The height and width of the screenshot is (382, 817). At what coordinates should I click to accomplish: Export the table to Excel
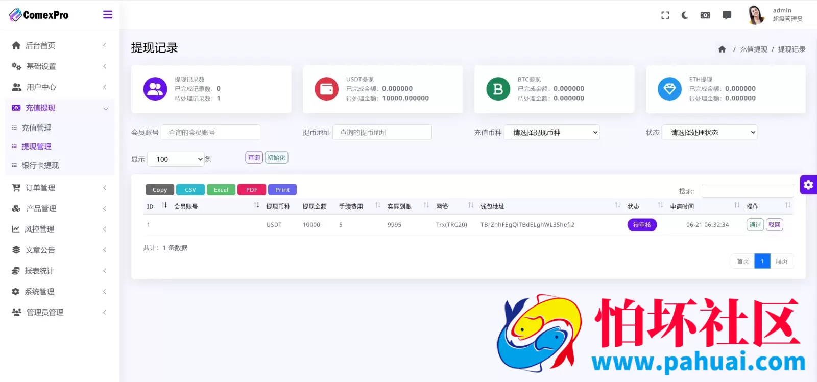pyautogui.click(x=221, y=190)
